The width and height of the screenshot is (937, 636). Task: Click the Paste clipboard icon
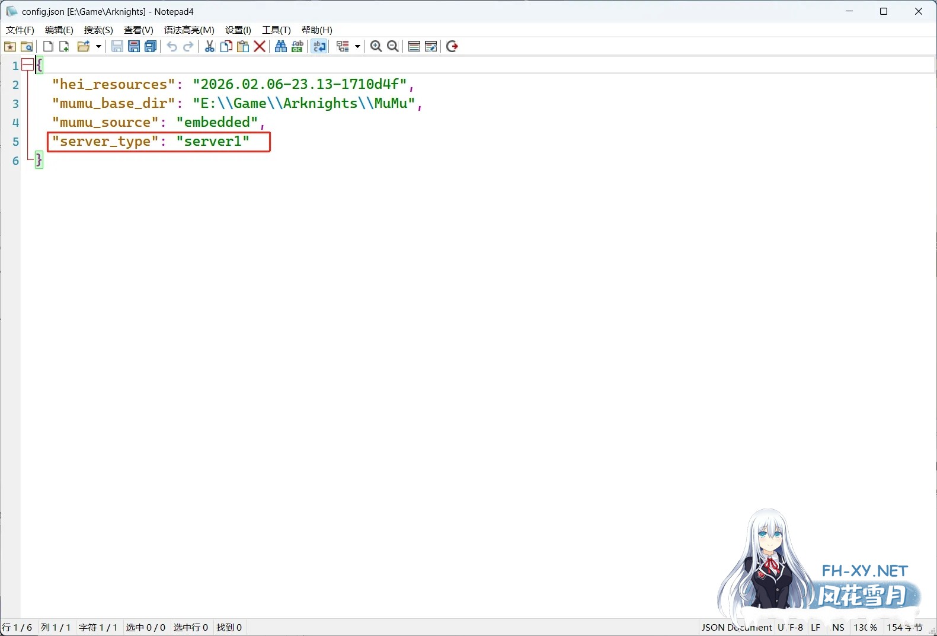[243, 46]
